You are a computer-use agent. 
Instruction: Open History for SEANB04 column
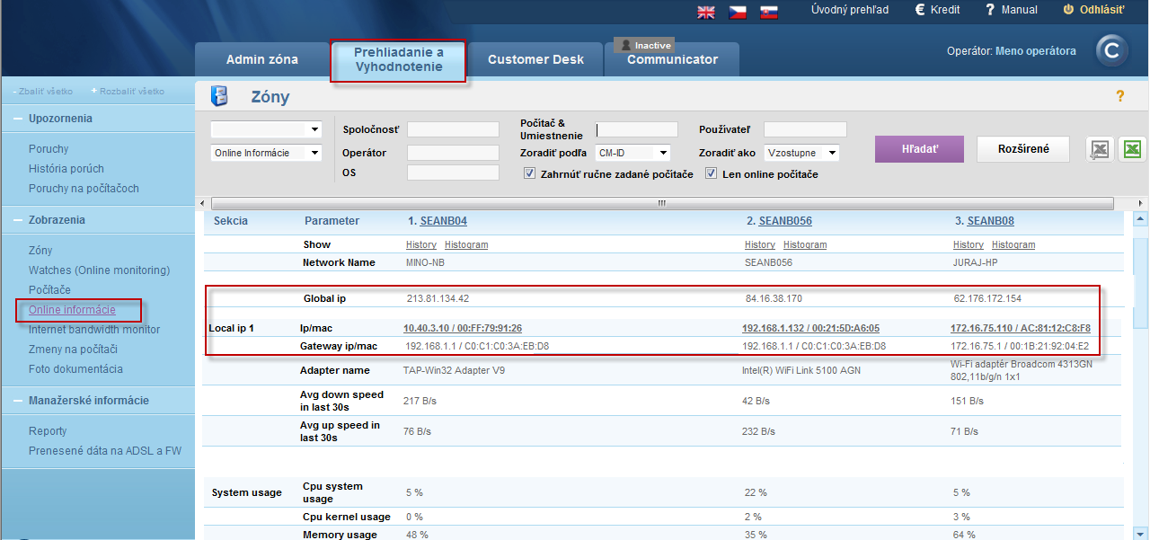coord(421,245)
